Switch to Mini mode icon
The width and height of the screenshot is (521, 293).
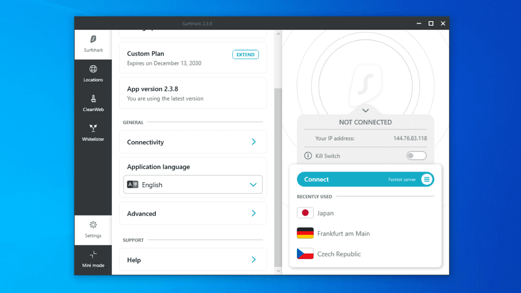93,255
